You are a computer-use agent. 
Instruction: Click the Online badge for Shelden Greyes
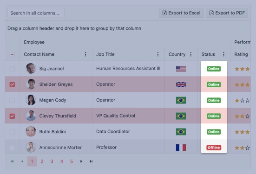pyautogui.click(x=214, y=84)
